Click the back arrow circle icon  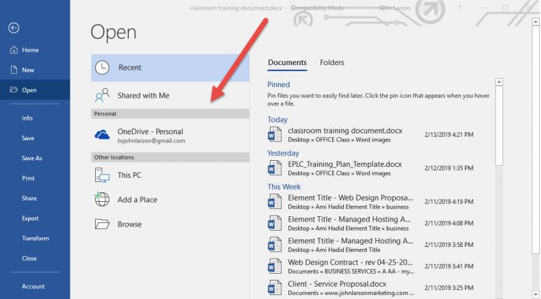14,28
